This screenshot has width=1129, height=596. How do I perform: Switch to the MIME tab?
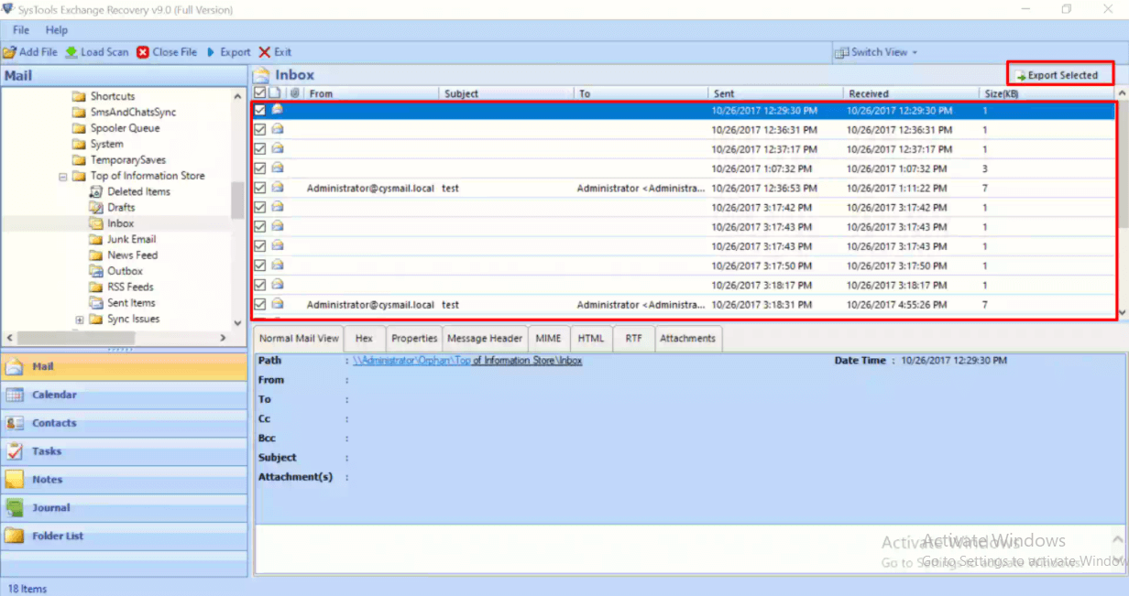(x=549, y=338)
